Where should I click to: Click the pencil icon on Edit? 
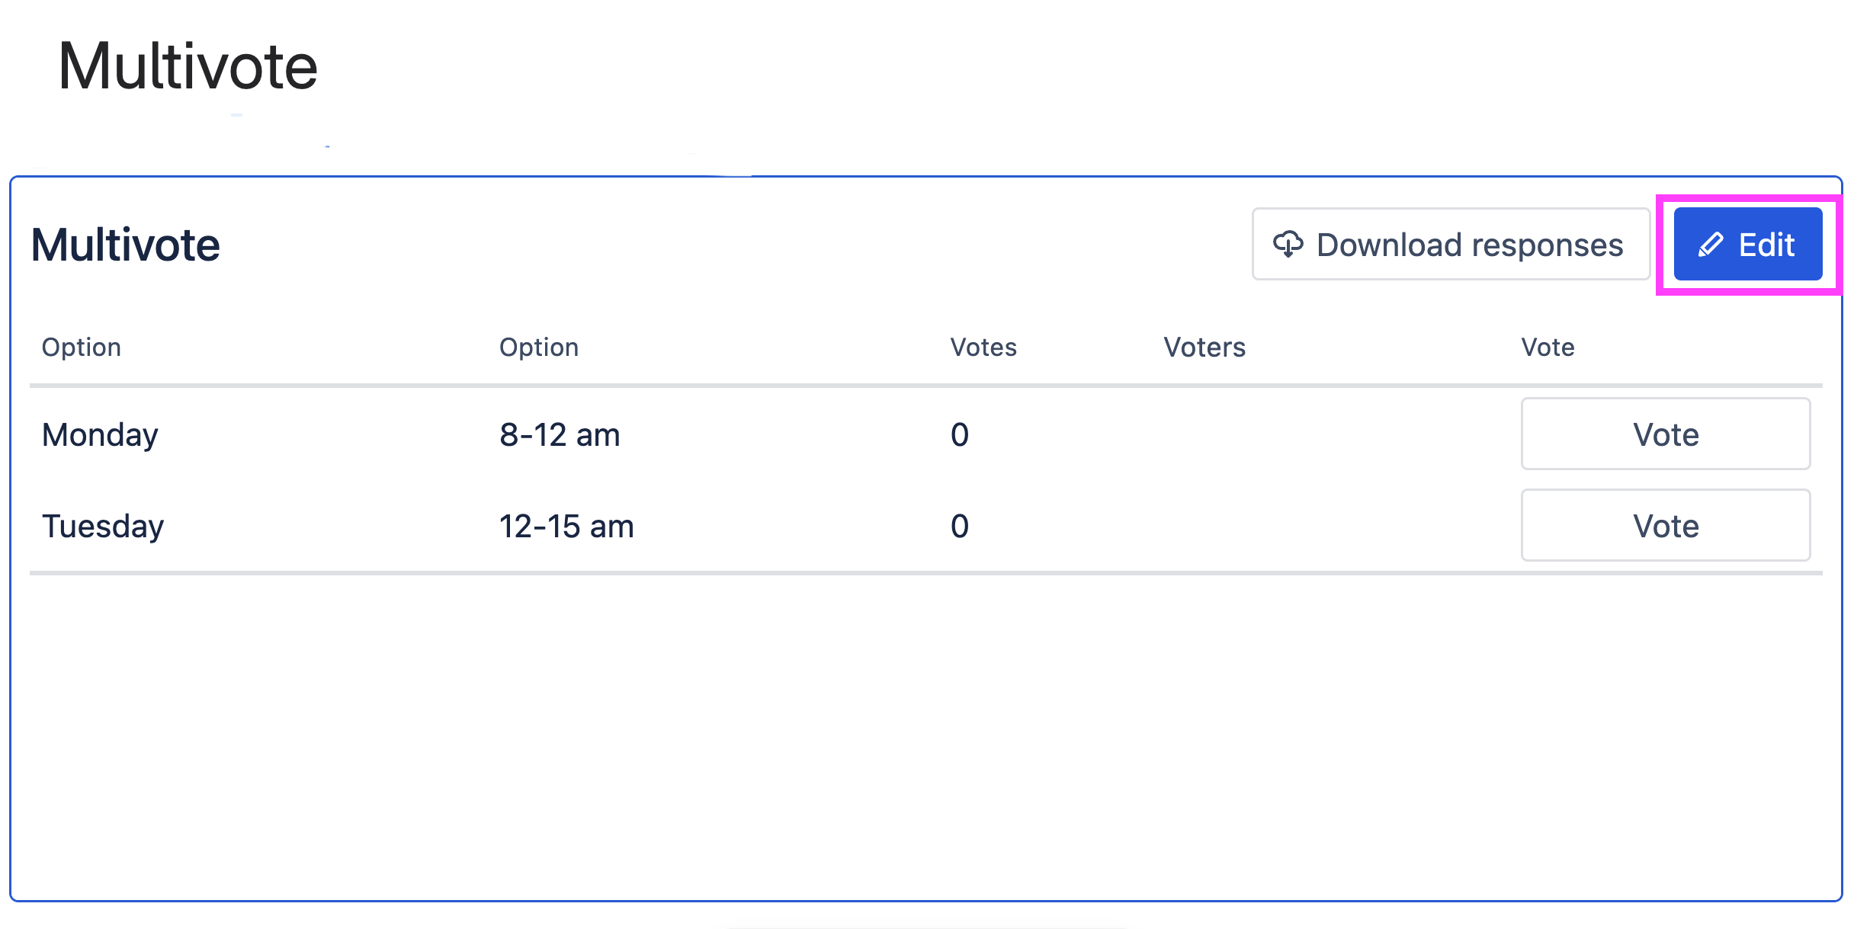(x=1711, y=245)
